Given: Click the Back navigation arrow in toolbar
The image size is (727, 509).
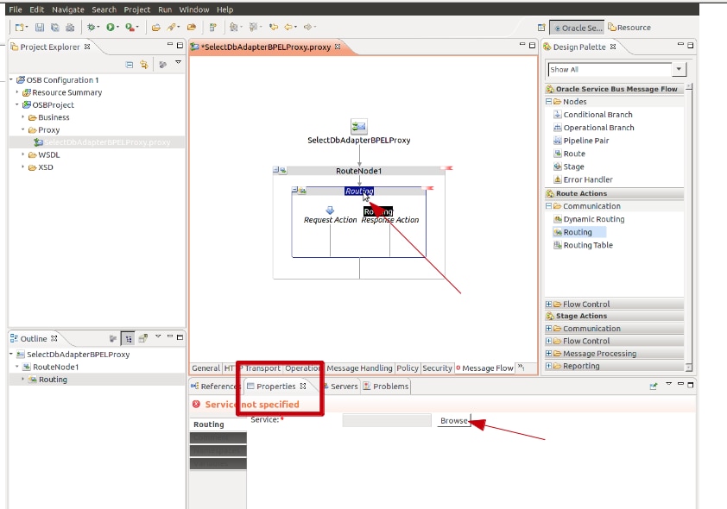Looking at the screenshot, I should coord(289,28).
